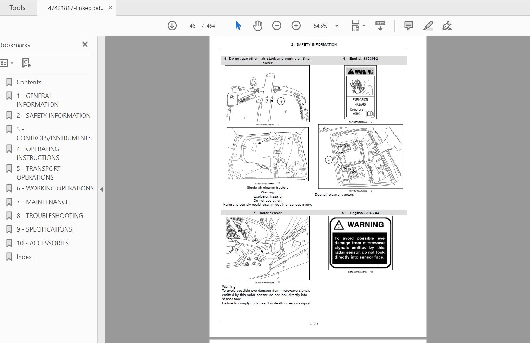
Task: Collapse the navigation pane with side arrow
Action: point(102,189)
